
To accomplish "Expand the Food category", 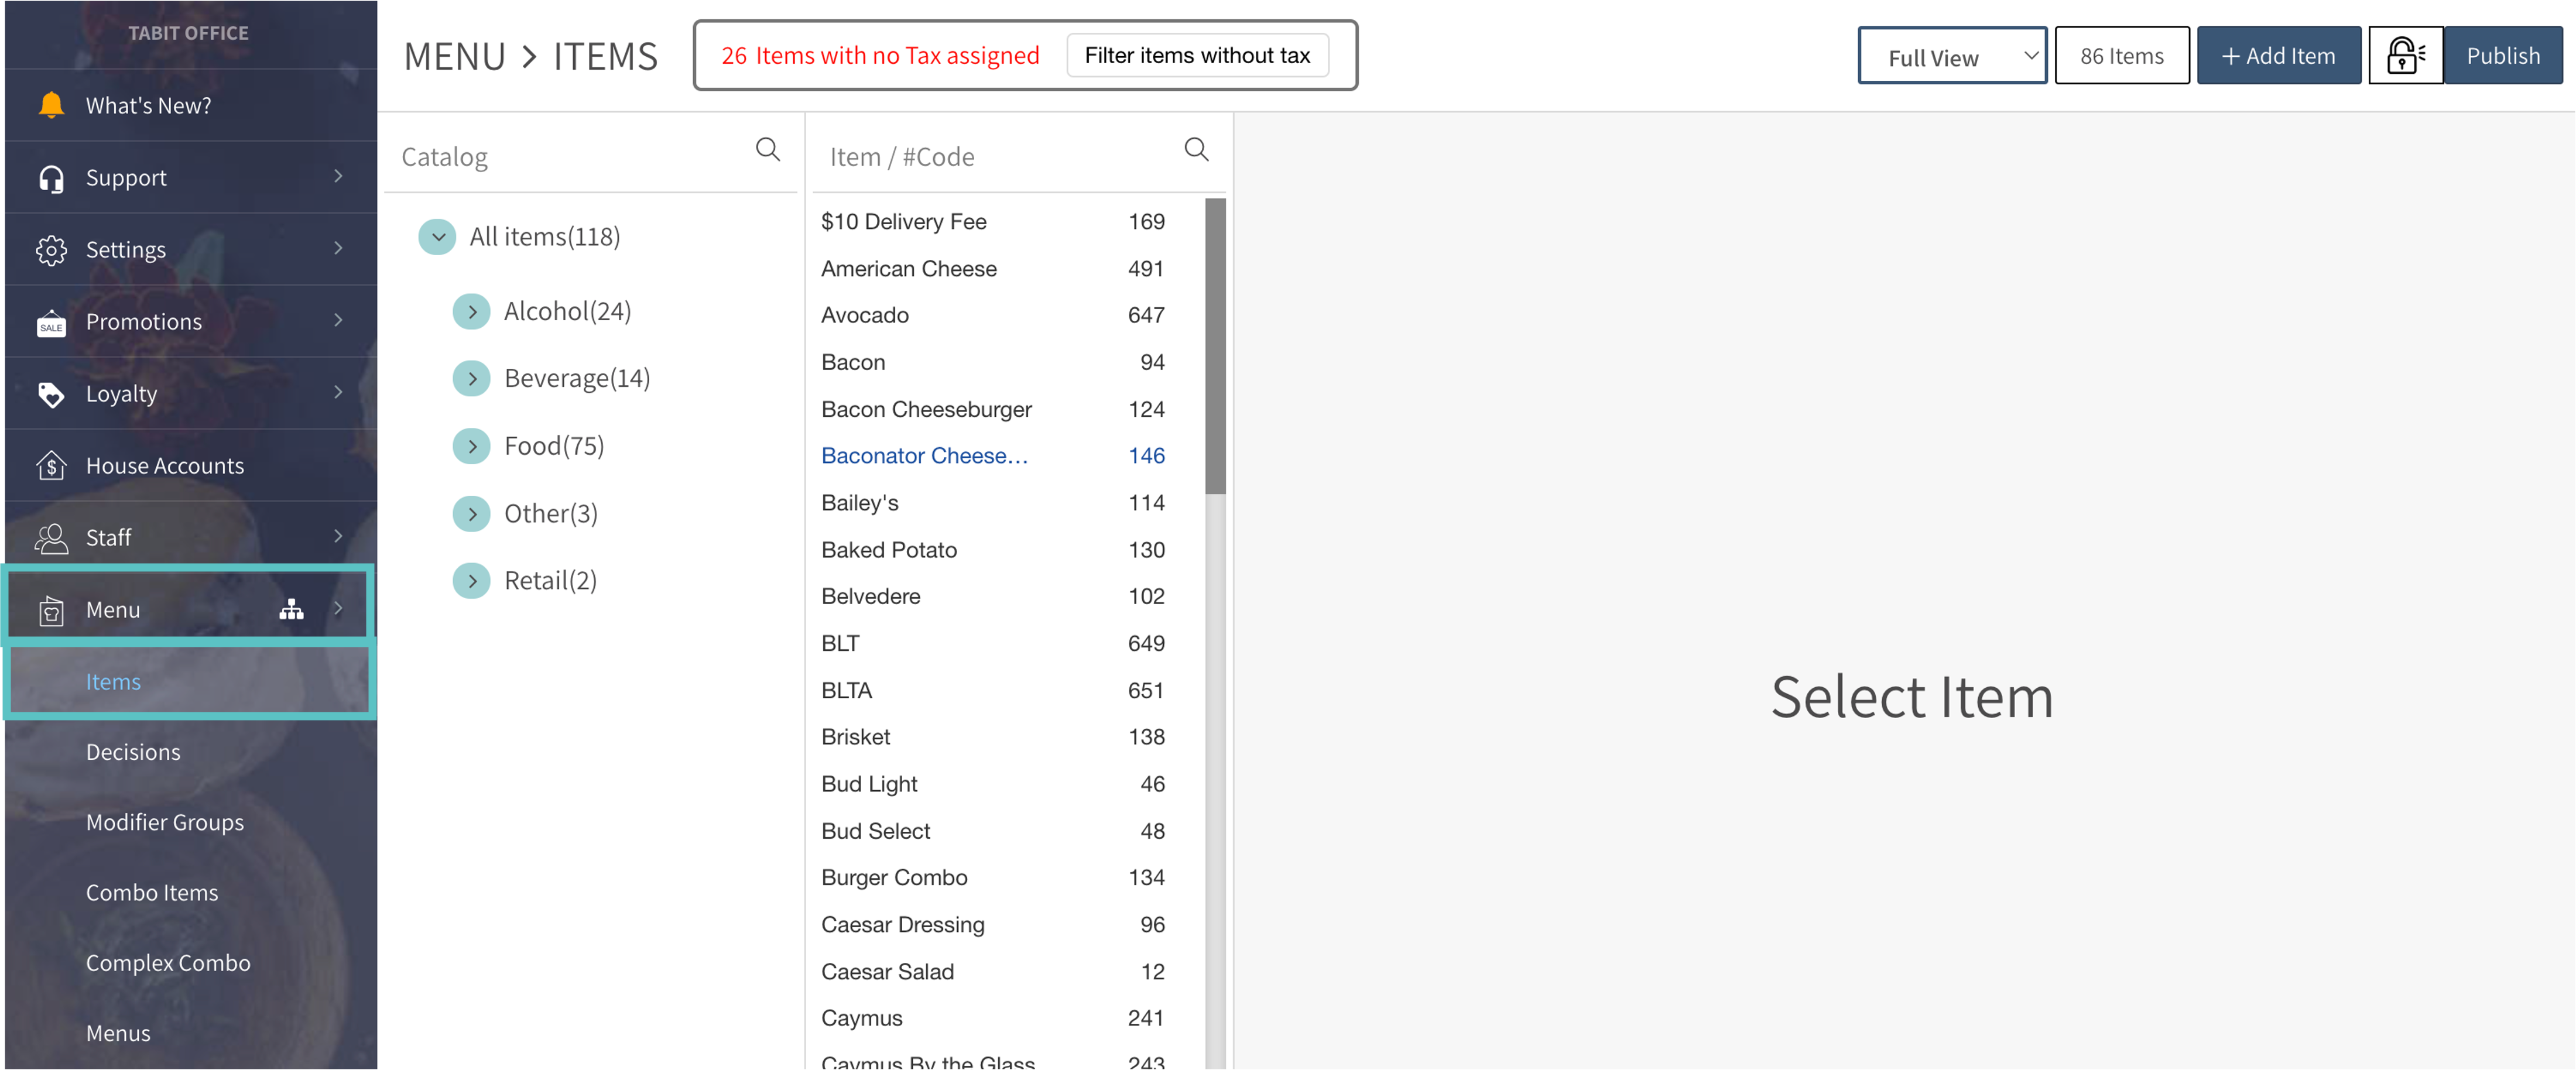I will [x=472, y=446].
